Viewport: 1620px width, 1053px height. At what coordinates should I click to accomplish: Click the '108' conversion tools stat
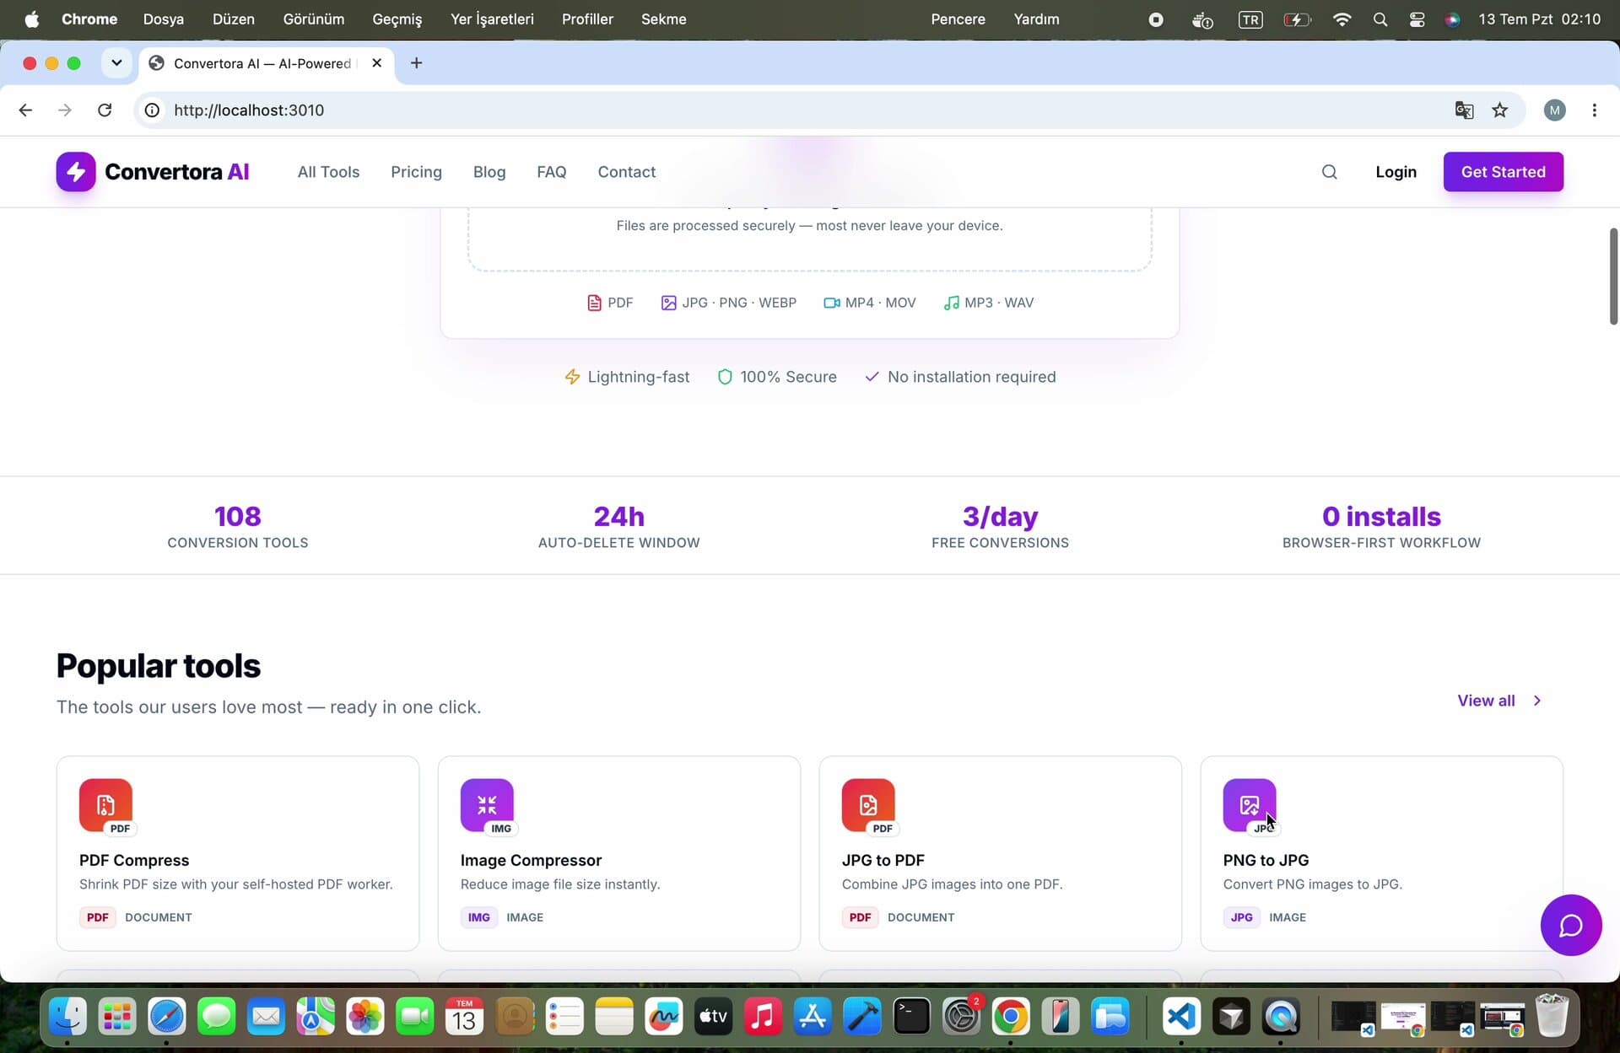click(238, 516)
